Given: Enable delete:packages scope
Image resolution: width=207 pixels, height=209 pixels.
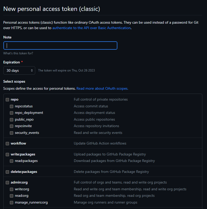Looking at the screenshot, I should tap(7, 172).
